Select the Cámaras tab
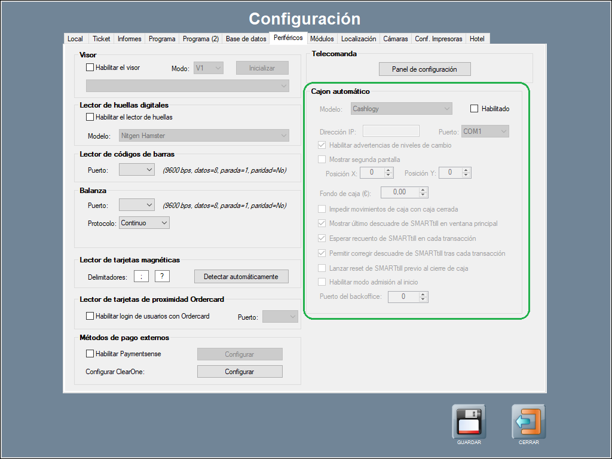612x459 pixels. coord(395,39)
